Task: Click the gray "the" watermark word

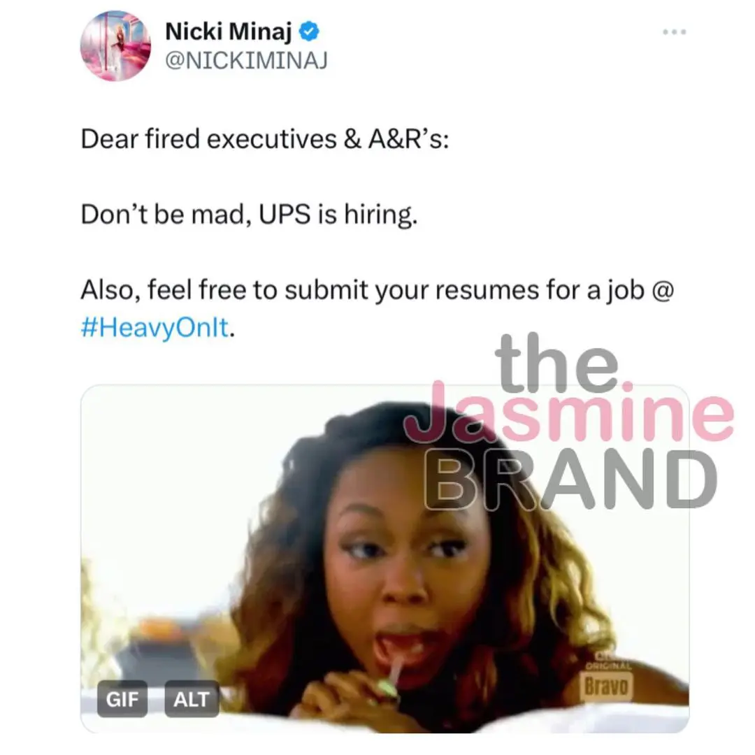Action: coord(556,361)
